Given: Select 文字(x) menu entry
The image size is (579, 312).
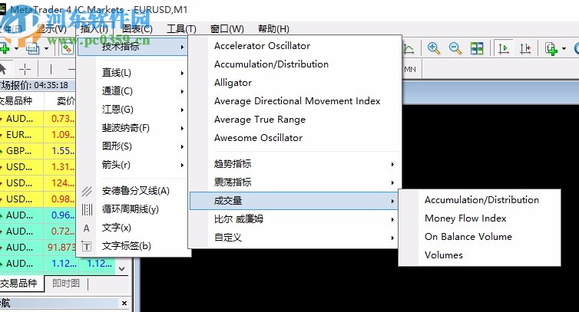Looking at the screenshot, I should point(117,228).
